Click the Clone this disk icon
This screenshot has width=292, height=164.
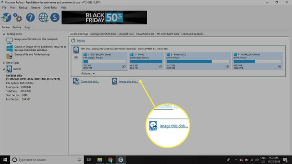pyautogui.click(x=76, y=81)
